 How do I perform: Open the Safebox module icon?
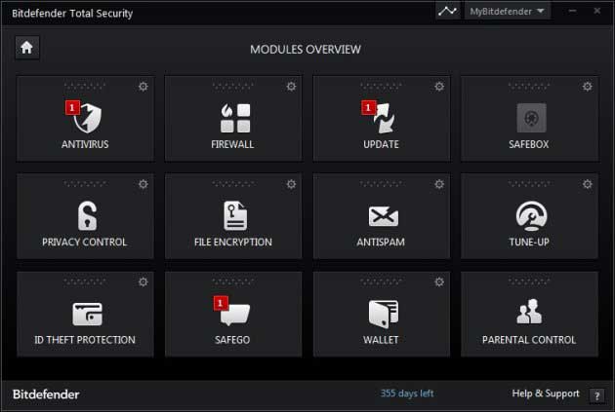(530, 118)
